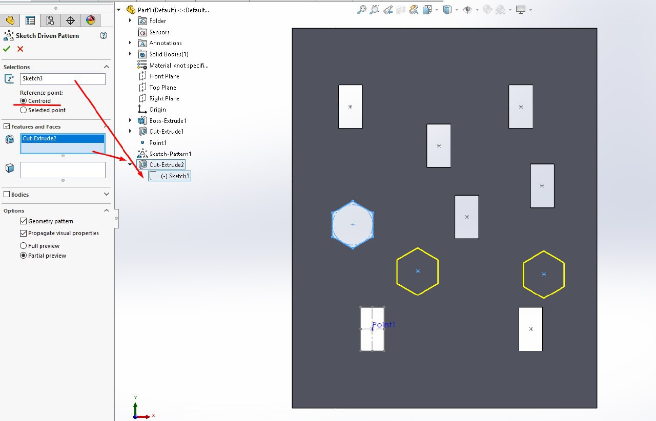Click the blue hexagon seed cut
Viewport: 656px width, 421px height.
(x=353, y=224)
